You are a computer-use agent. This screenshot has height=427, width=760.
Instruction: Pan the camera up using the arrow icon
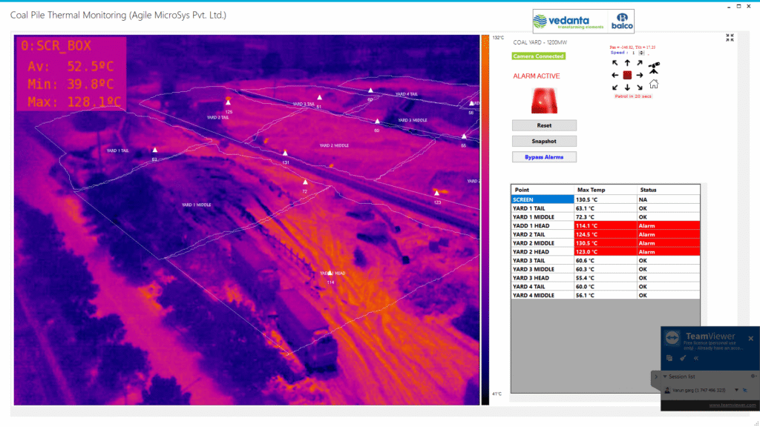click(x=628, y=62)
